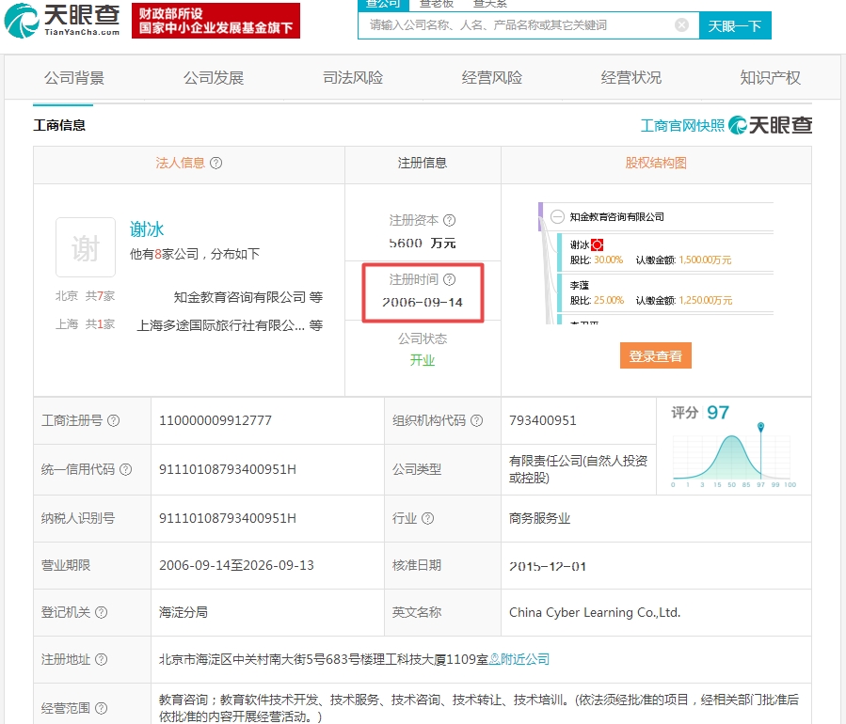Viewport: 846px width, 724px height.
Task: Click the 注册信息 column header
Action: 423,163
